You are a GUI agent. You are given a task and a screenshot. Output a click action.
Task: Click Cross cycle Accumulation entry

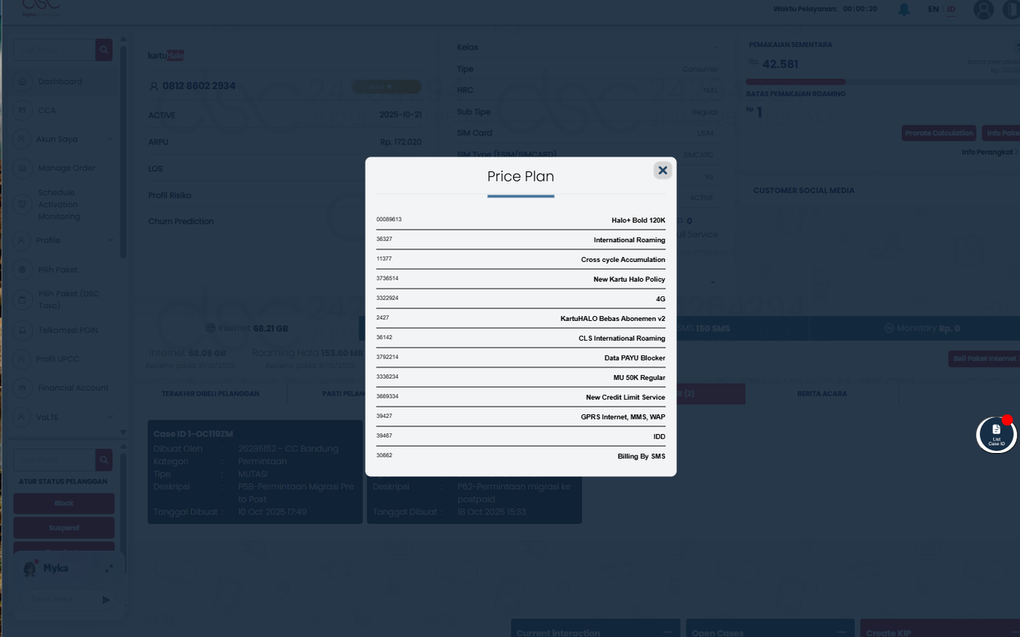[x=520, y=260]
